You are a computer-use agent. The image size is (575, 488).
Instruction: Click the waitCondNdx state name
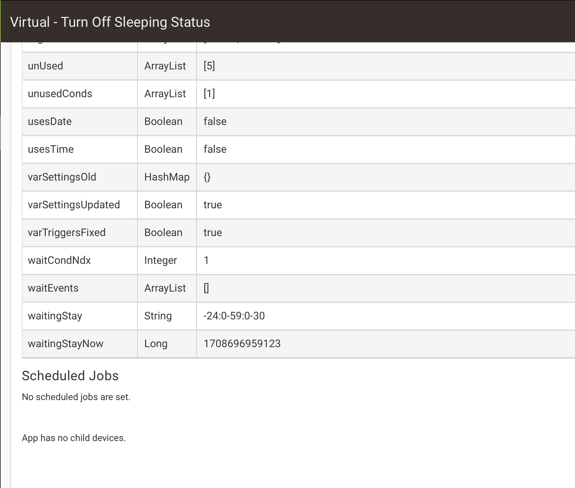click(59, 260)
